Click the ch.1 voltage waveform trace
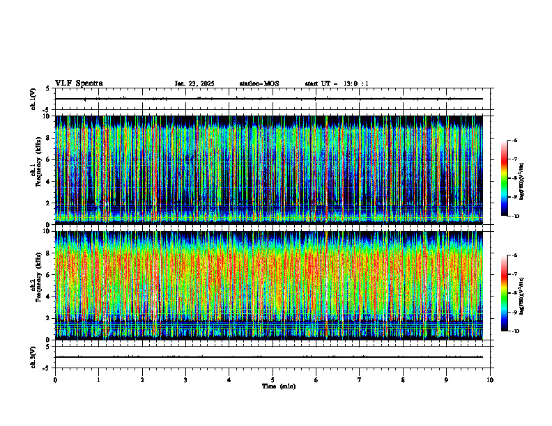 click(269, 99)
